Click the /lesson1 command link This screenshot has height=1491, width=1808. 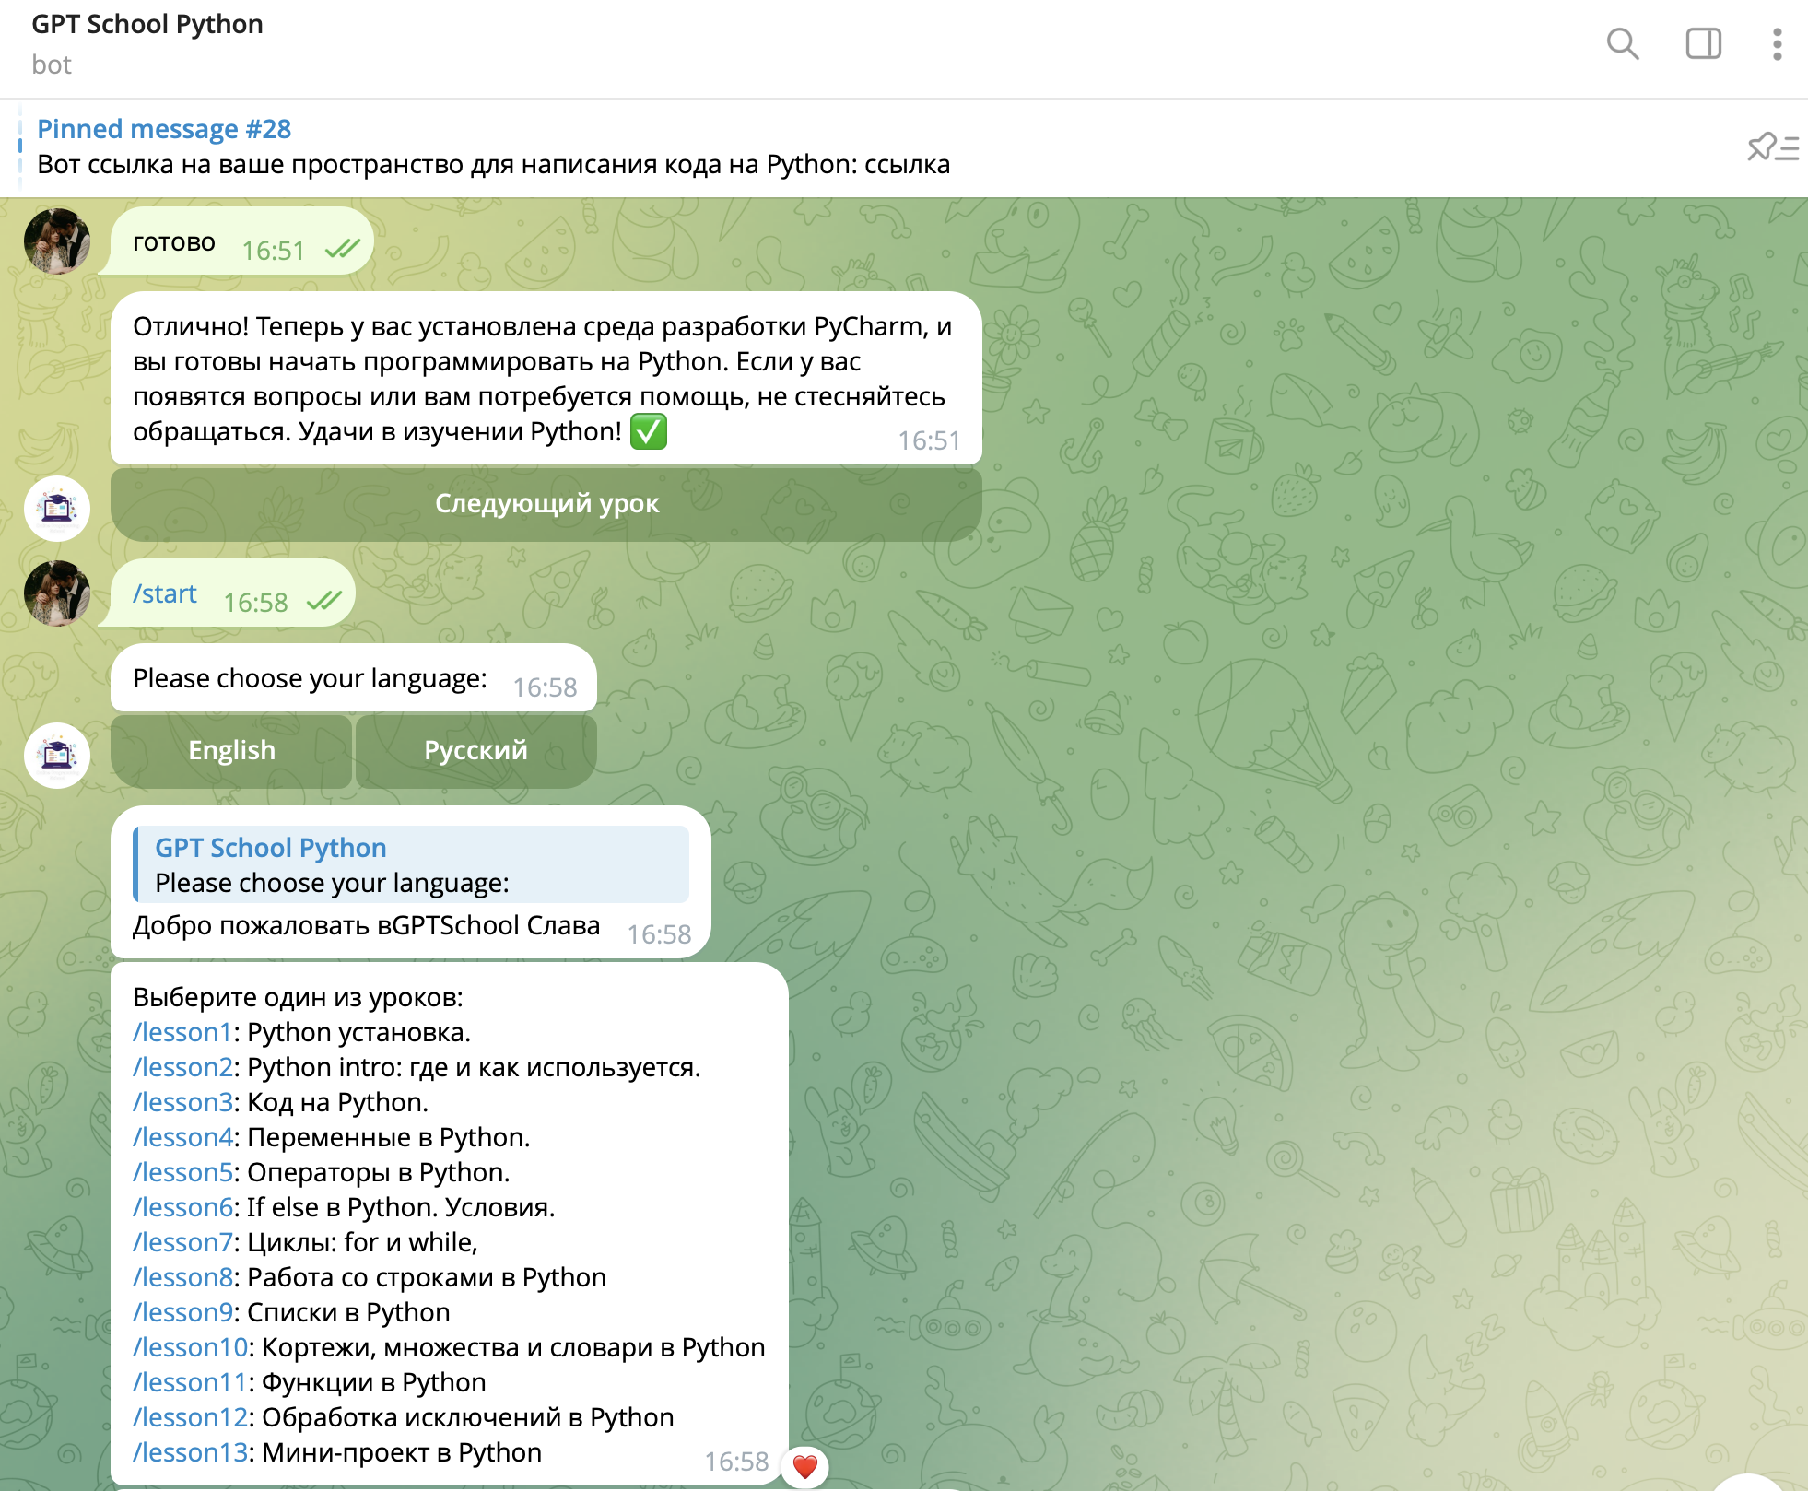click(182, 1032)
